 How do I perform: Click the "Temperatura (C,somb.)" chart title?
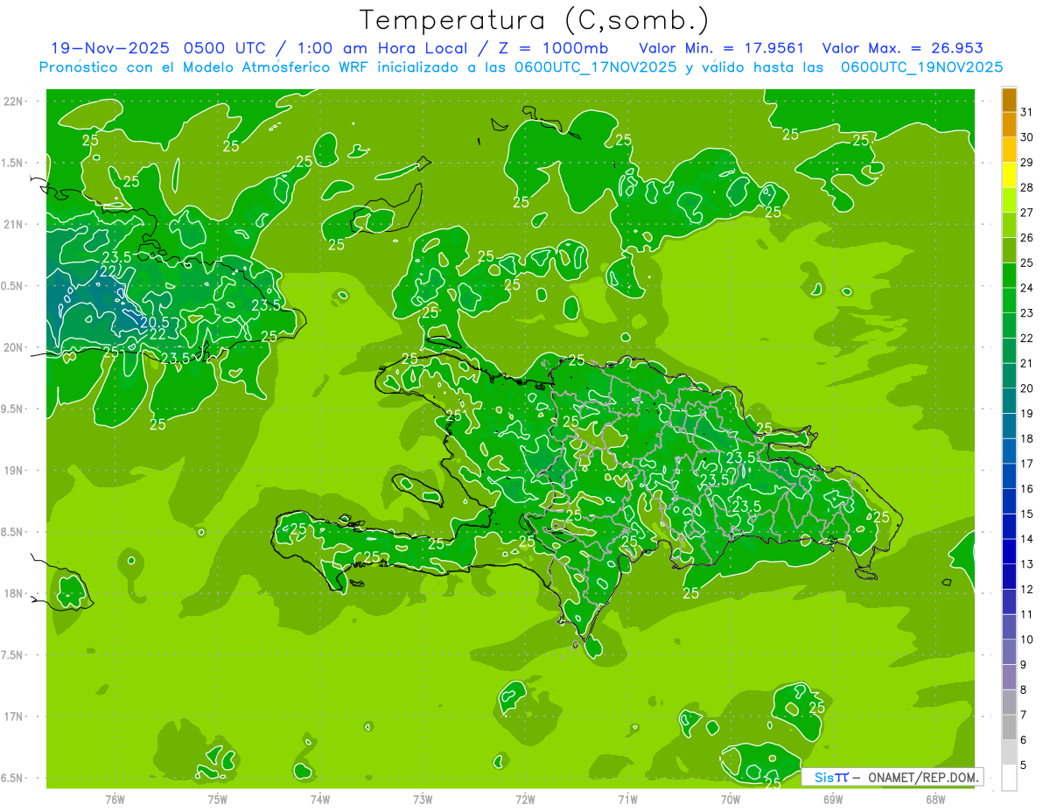click(x=535, y=20)
